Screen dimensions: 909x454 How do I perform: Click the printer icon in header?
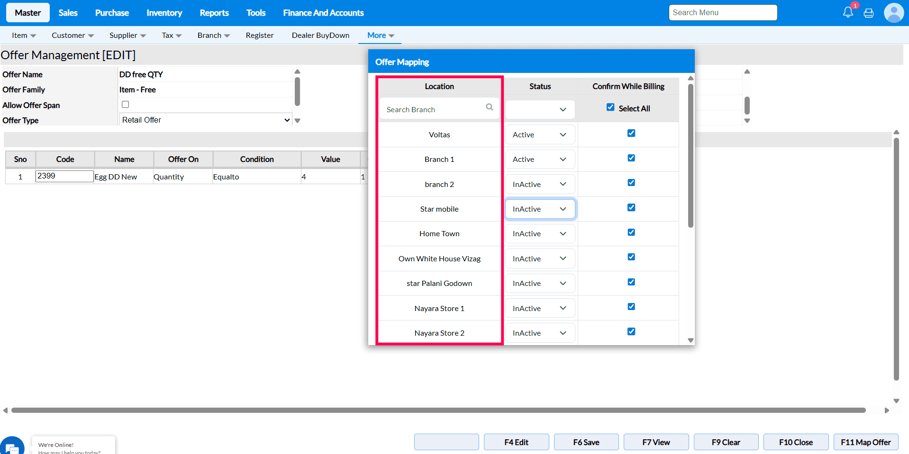click(x=869, y=13)
